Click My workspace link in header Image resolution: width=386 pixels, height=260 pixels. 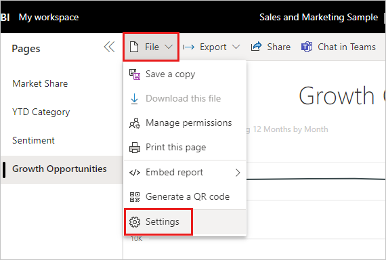(x=49, y=17)
